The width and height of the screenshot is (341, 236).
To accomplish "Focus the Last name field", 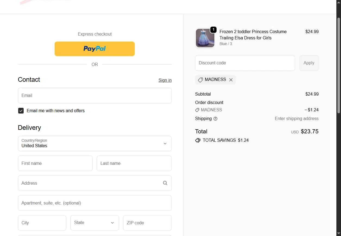I will (134, 163).
